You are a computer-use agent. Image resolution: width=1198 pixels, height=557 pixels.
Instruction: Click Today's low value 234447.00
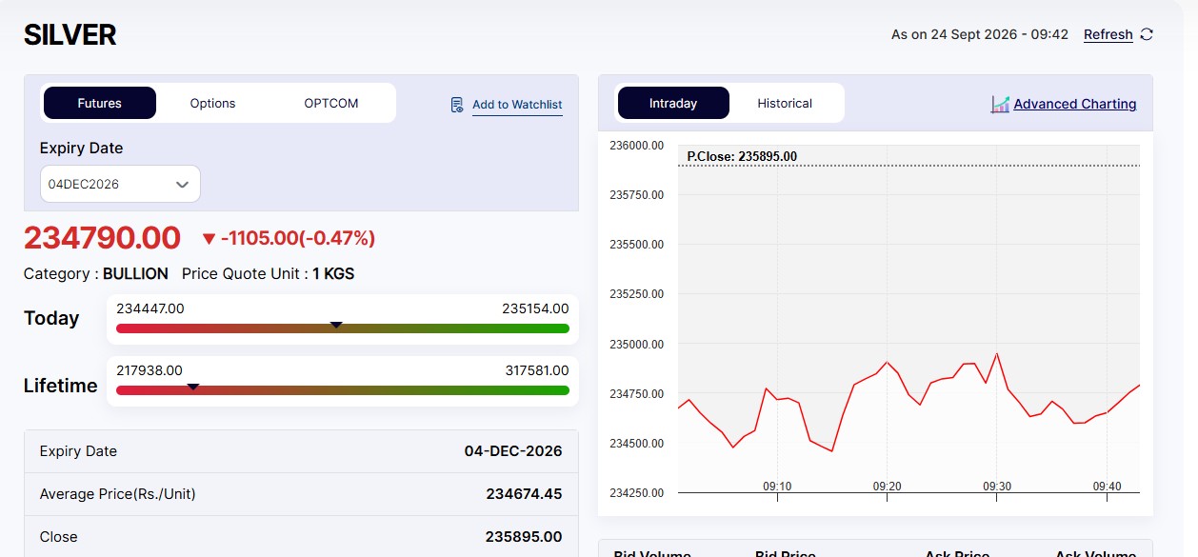pos(150,308)
